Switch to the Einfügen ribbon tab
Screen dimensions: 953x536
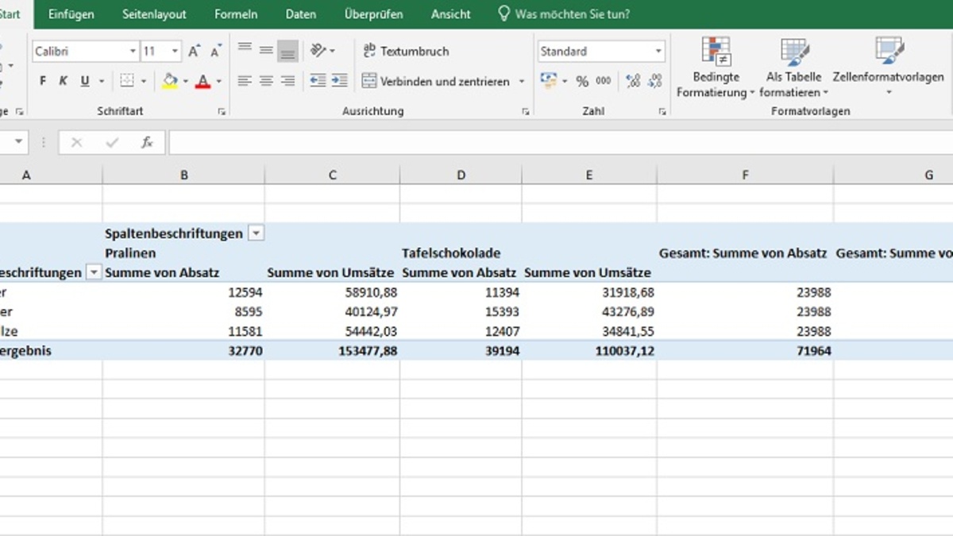71,13
